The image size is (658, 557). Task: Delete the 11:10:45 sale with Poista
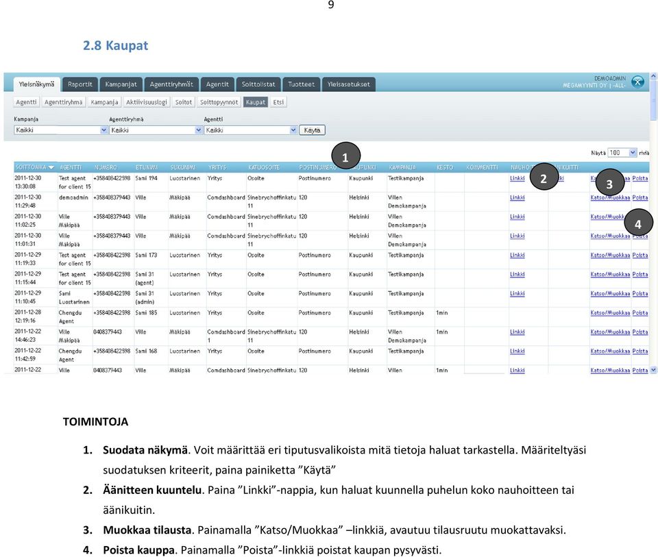click(640, 294)
